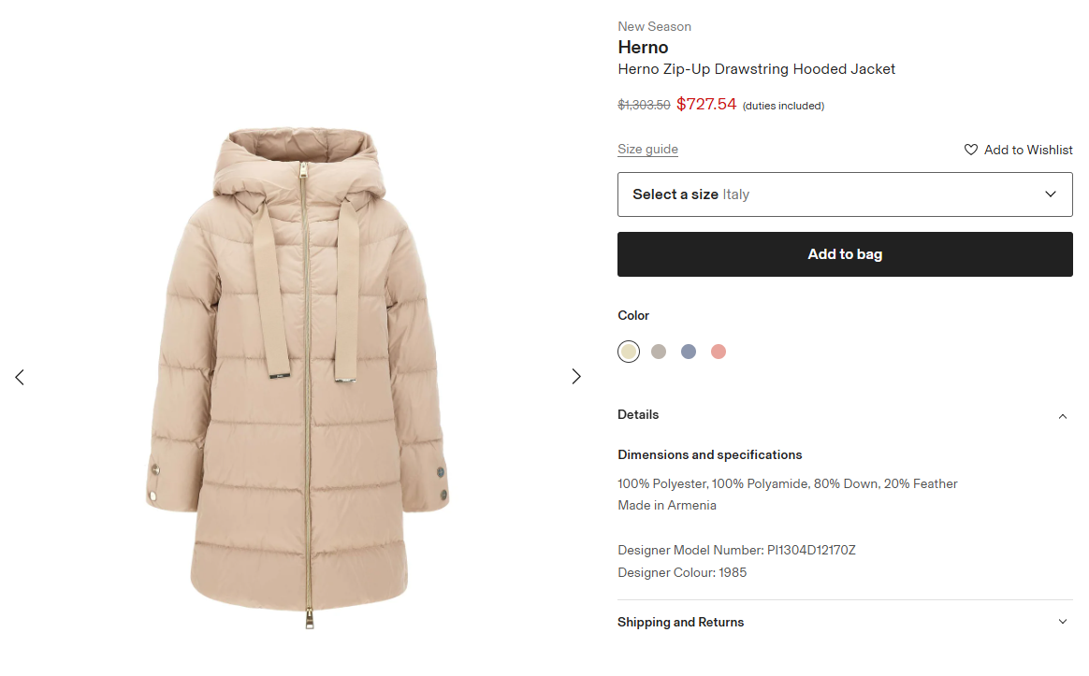
Task: Click the crossed-out original price
Action: [x=644, y=106]
